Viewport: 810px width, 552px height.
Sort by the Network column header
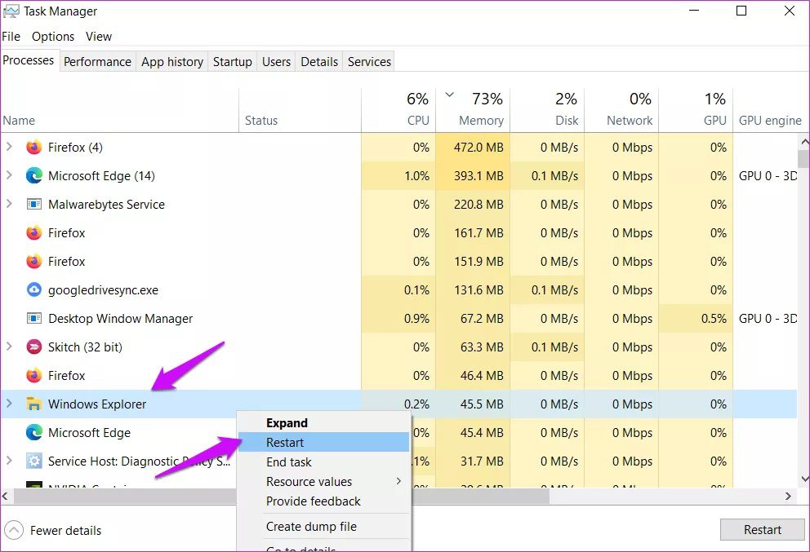[x=621, y=110]
